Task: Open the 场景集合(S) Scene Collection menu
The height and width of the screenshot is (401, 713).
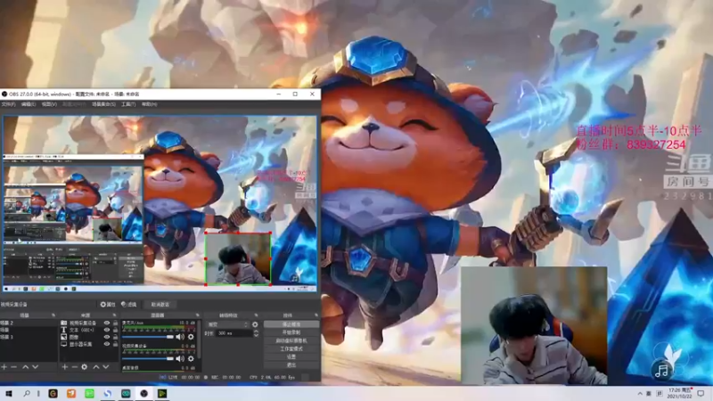Action: [103, 104]
